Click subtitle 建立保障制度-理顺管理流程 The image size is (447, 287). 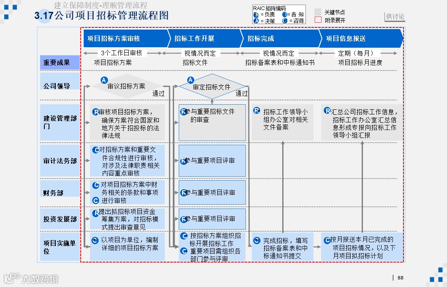pyautogui.click(x=101, y=5)
